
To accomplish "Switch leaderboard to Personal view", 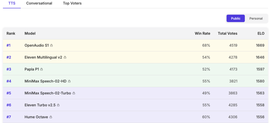I will (256, 19).
